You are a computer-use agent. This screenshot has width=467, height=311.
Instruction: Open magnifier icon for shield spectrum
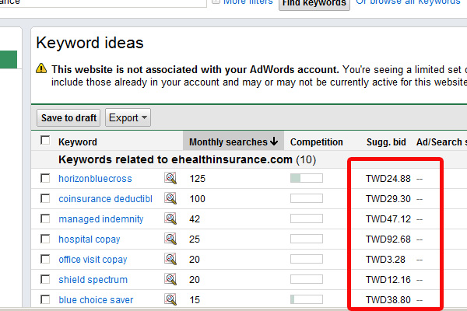tap(170, 279)
